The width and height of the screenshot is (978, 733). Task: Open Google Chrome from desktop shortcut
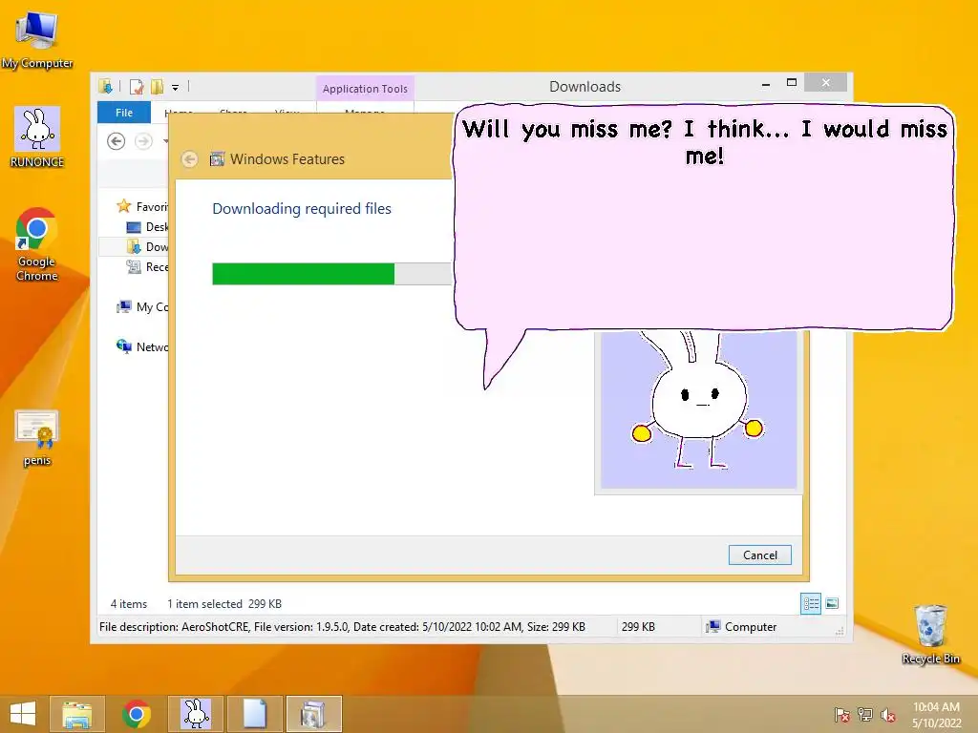click(37, 244)
